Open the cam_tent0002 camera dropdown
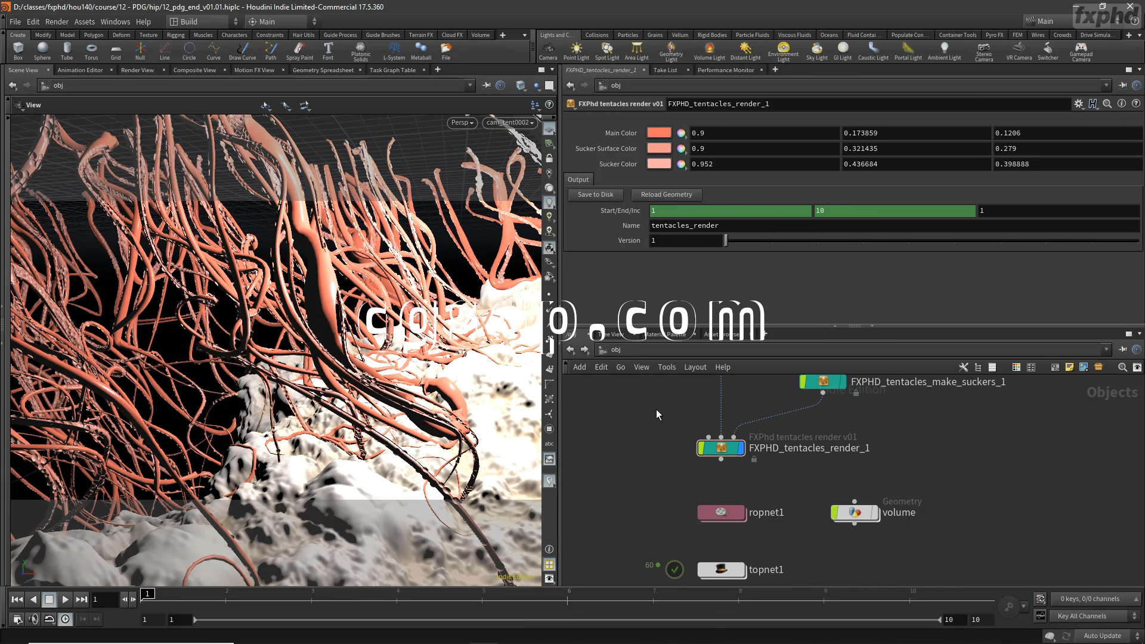 tap(509, 123)
